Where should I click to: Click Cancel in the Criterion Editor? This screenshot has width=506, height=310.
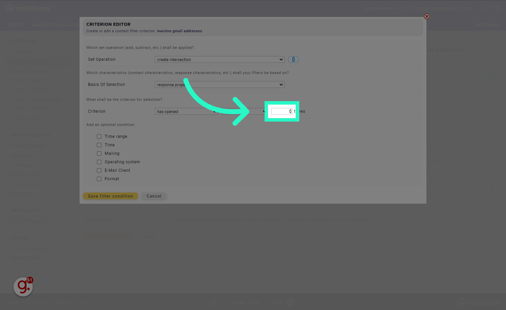[154, 196]
